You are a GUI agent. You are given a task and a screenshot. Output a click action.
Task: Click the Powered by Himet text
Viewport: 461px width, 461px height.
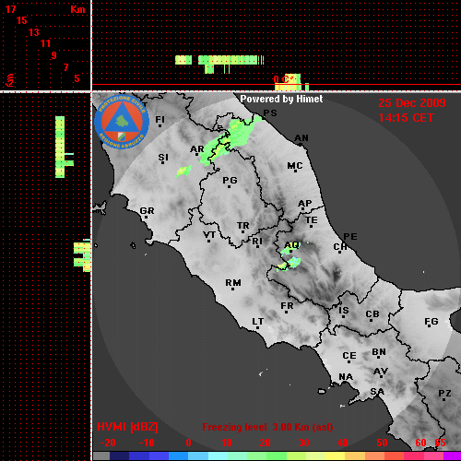point(281,99)
